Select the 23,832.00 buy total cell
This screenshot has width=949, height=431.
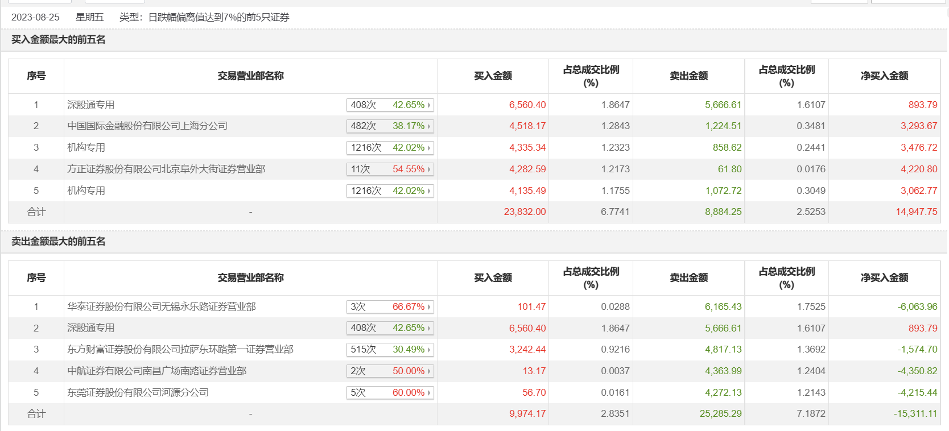525,212
